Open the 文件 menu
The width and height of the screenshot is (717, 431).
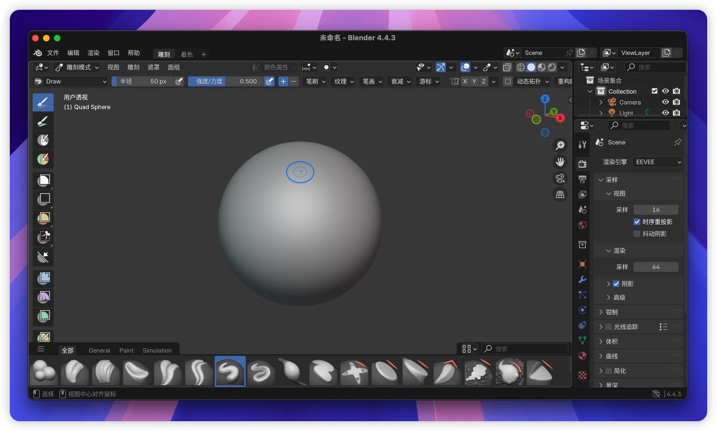pyautogui.click(x=53, y=53)
